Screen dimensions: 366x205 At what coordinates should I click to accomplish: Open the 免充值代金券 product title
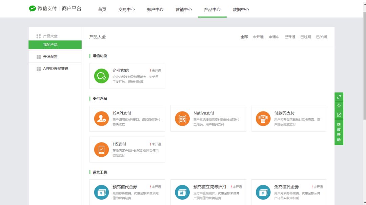point(286,187)
